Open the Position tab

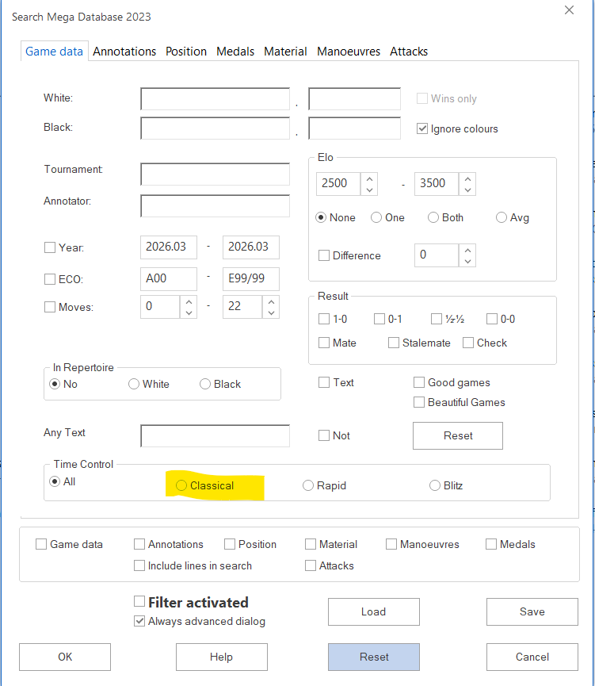(x=186, y=52)
